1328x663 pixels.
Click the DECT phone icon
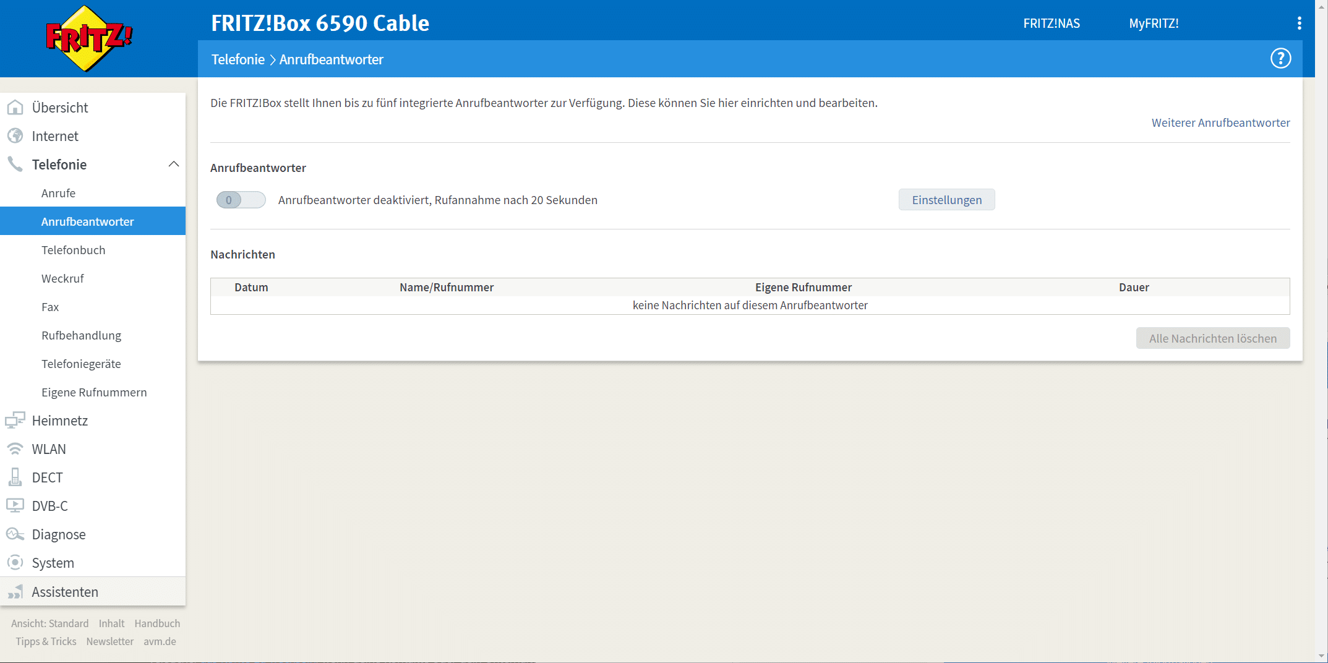15,477
